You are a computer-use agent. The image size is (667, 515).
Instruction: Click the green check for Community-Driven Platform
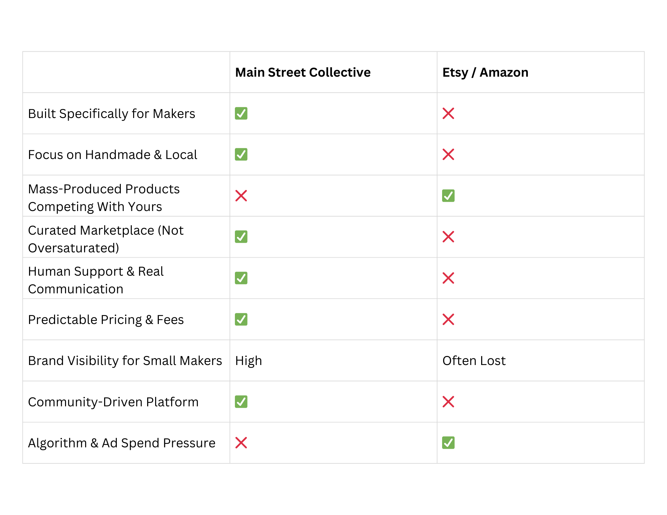(x=241, y=402)
